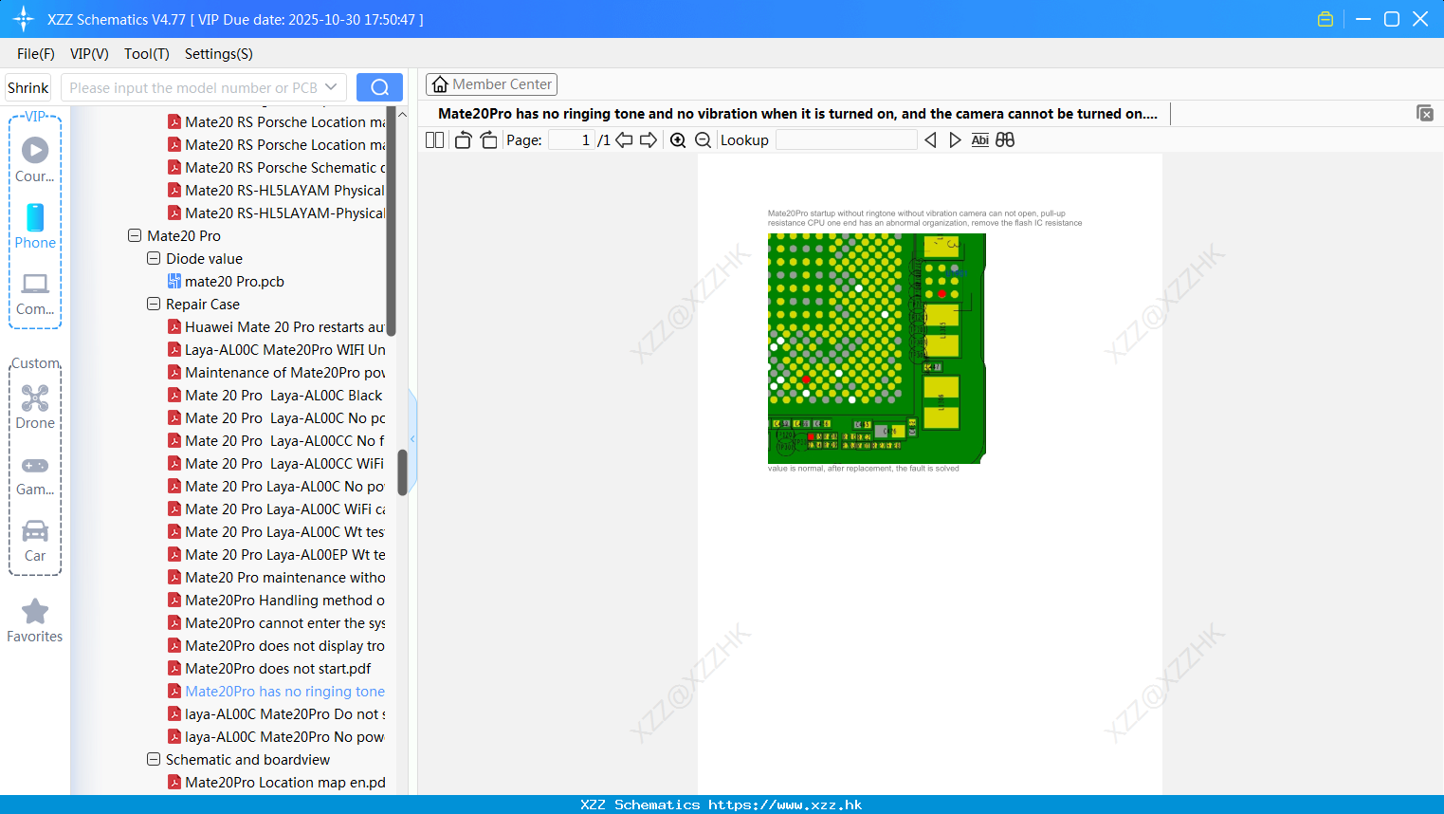Open laya-AL00C Mate20Pro No power document

click(x=284, y=736)
